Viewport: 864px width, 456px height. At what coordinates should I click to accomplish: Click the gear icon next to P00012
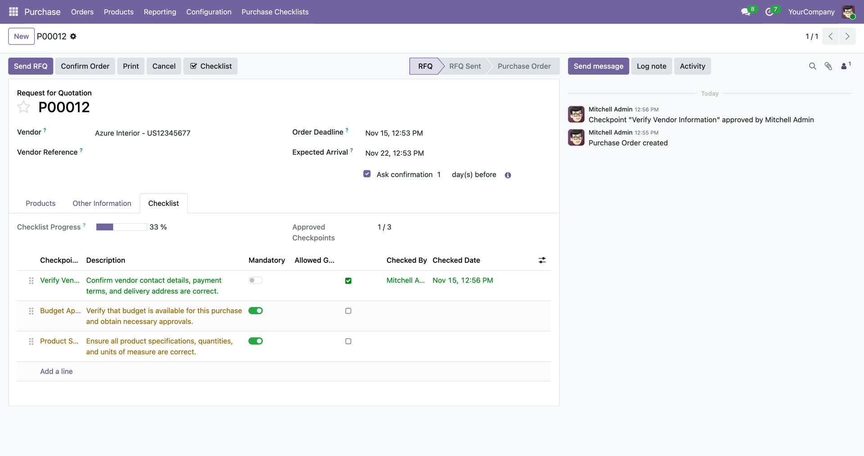(73, 36)
